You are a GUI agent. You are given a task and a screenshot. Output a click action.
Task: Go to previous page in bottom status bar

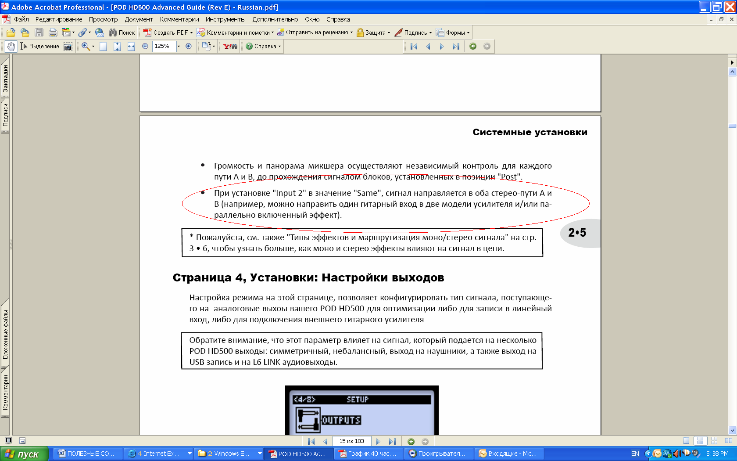tap(325, 441)
